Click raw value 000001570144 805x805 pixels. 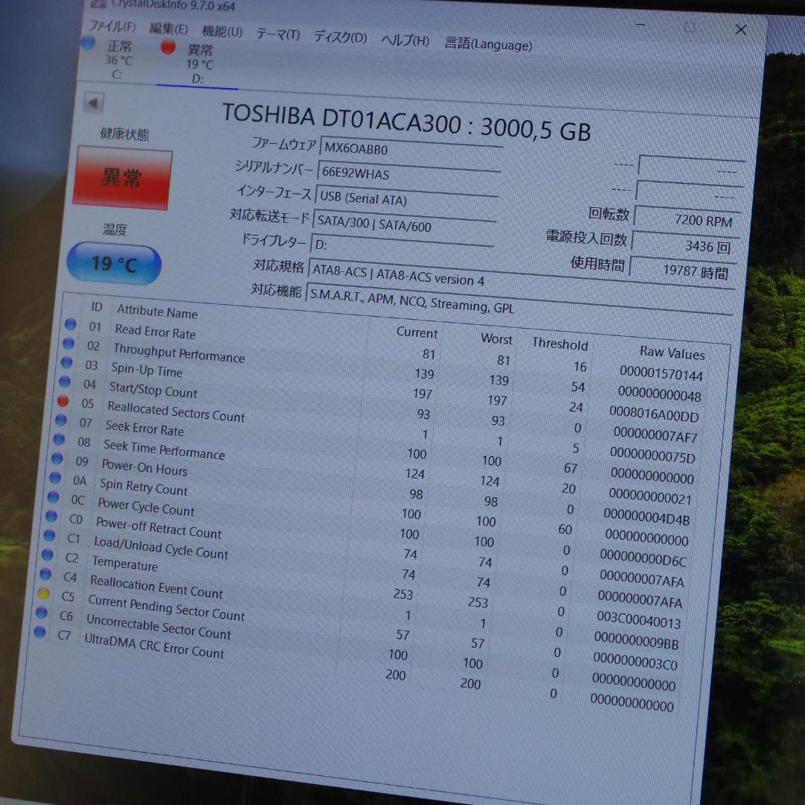[x=661, y=373]
